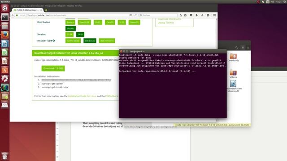Open the network indicator in the top panel
The image size is (287, 161).
point(263,2)
